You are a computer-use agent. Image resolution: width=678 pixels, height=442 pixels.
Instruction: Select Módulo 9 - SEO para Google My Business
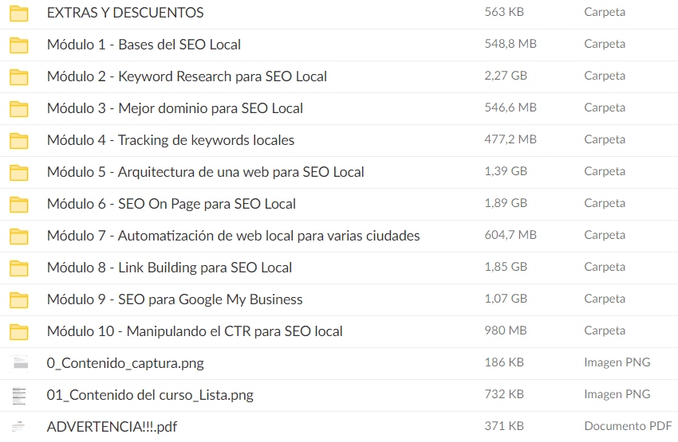pos(175,299)
